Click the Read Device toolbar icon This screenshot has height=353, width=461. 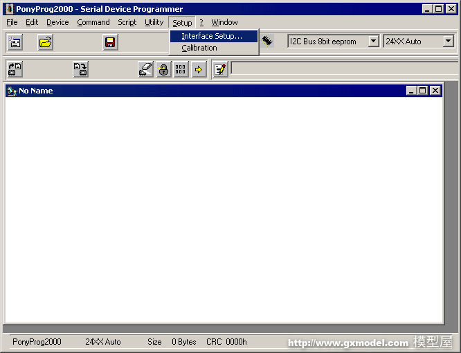15,69
